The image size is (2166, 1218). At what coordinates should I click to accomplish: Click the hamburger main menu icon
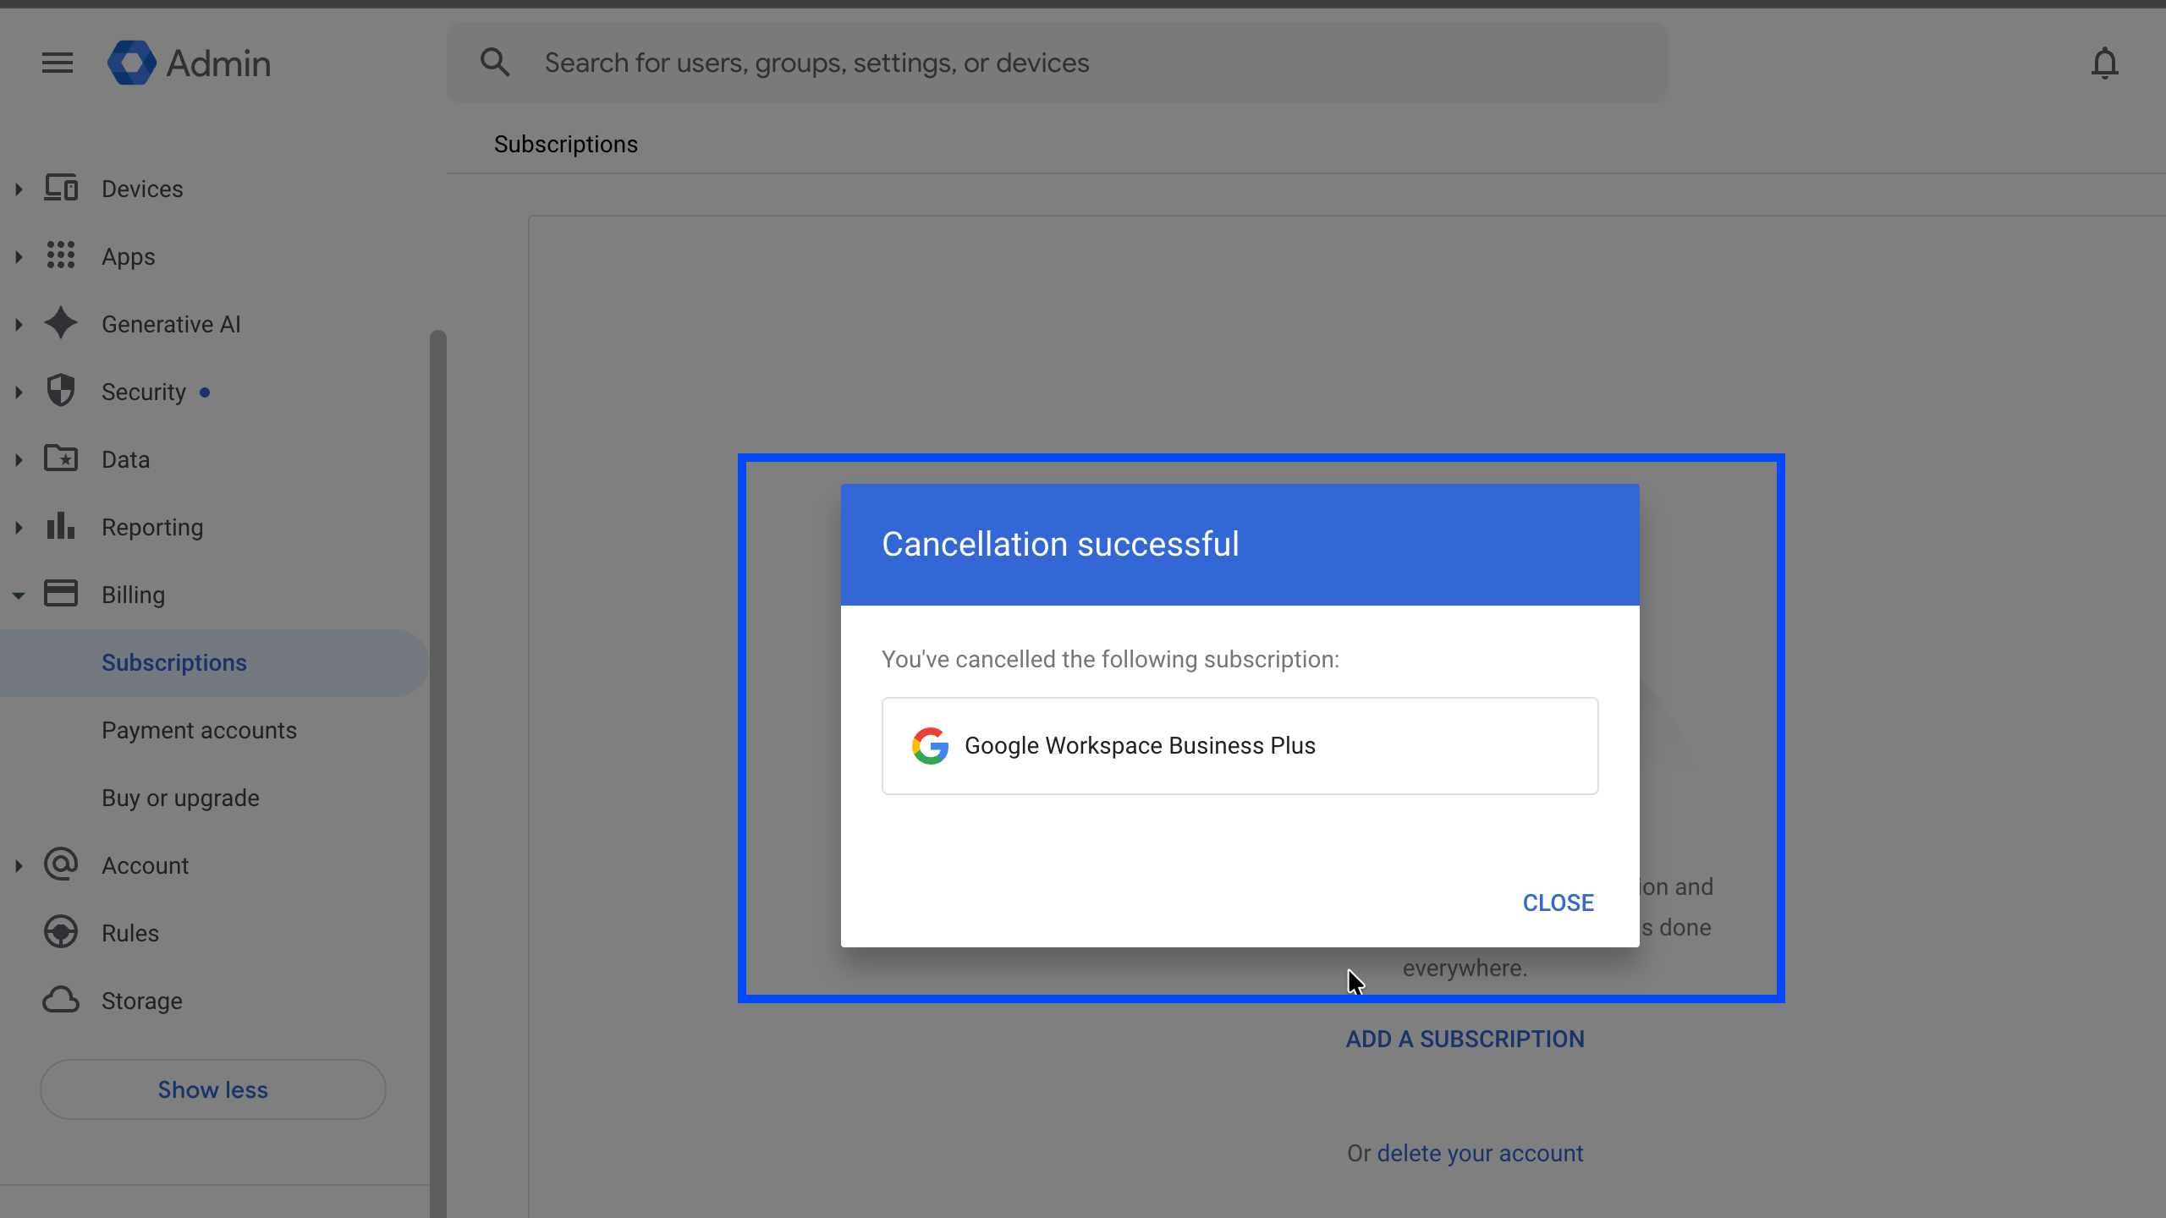point(58,63)
